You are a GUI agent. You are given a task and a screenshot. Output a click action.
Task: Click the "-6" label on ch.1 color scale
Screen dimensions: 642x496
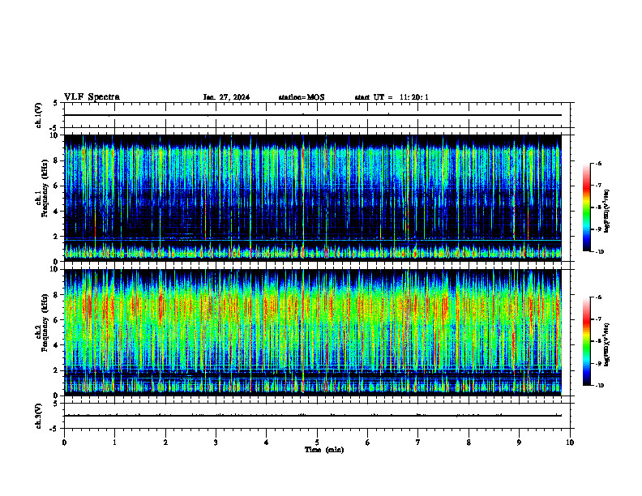[598, 163]
